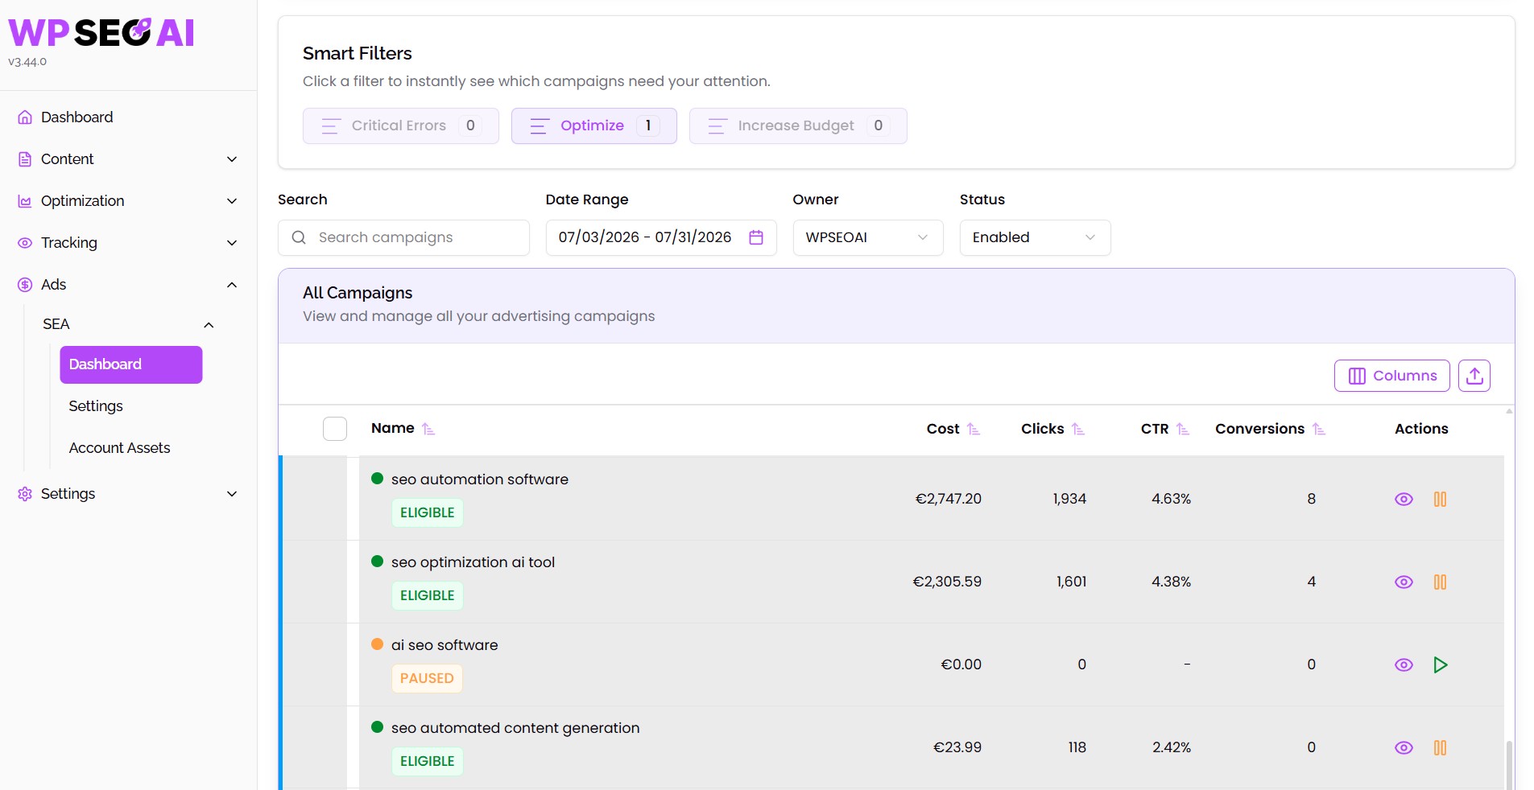Sort campaigns by Clicks column icon

pos(1077,429)
